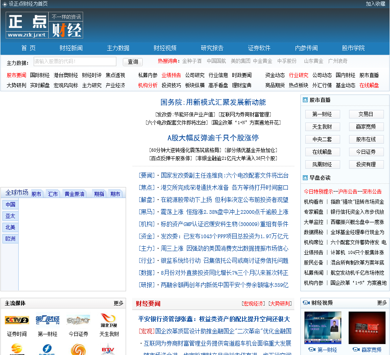Click the 交易日 live broadcast button
The image size is (390, 355).
(366, 114)
